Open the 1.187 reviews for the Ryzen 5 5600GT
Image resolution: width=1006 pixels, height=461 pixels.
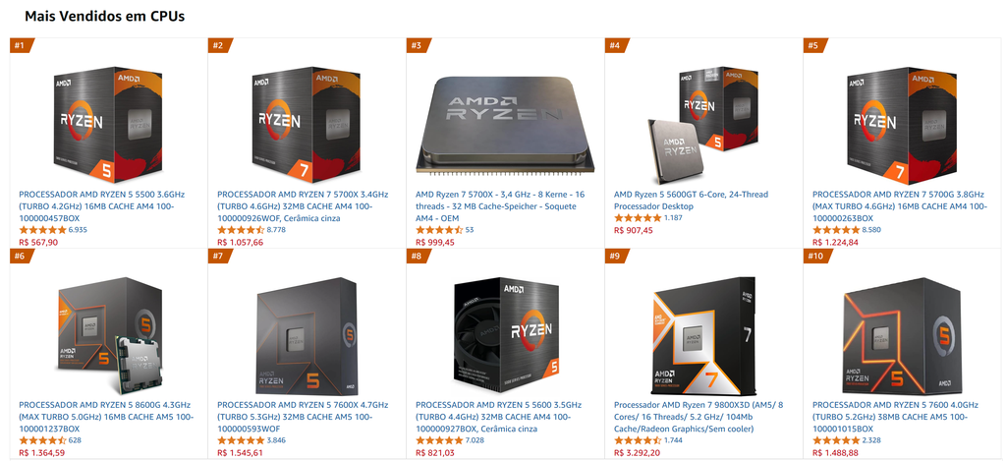(647, 218)
